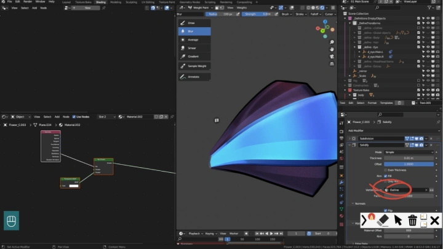The width and height of the screenshot is (443, 249).
Task: Open the Solidify Mode dropdown
Action: (409, 151)
